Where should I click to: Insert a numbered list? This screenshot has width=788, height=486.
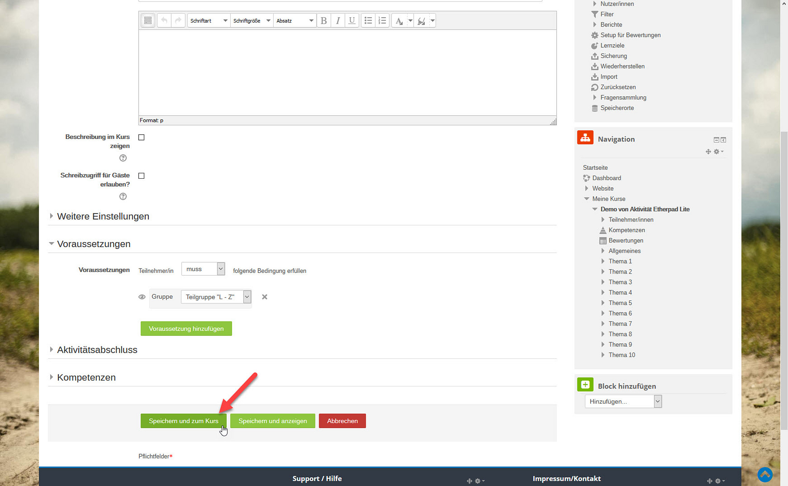pyautogui.click(x=382, y=20)
